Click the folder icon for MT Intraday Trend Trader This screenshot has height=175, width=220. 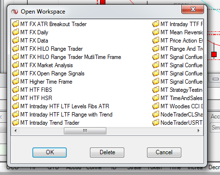tap(15, 123)
